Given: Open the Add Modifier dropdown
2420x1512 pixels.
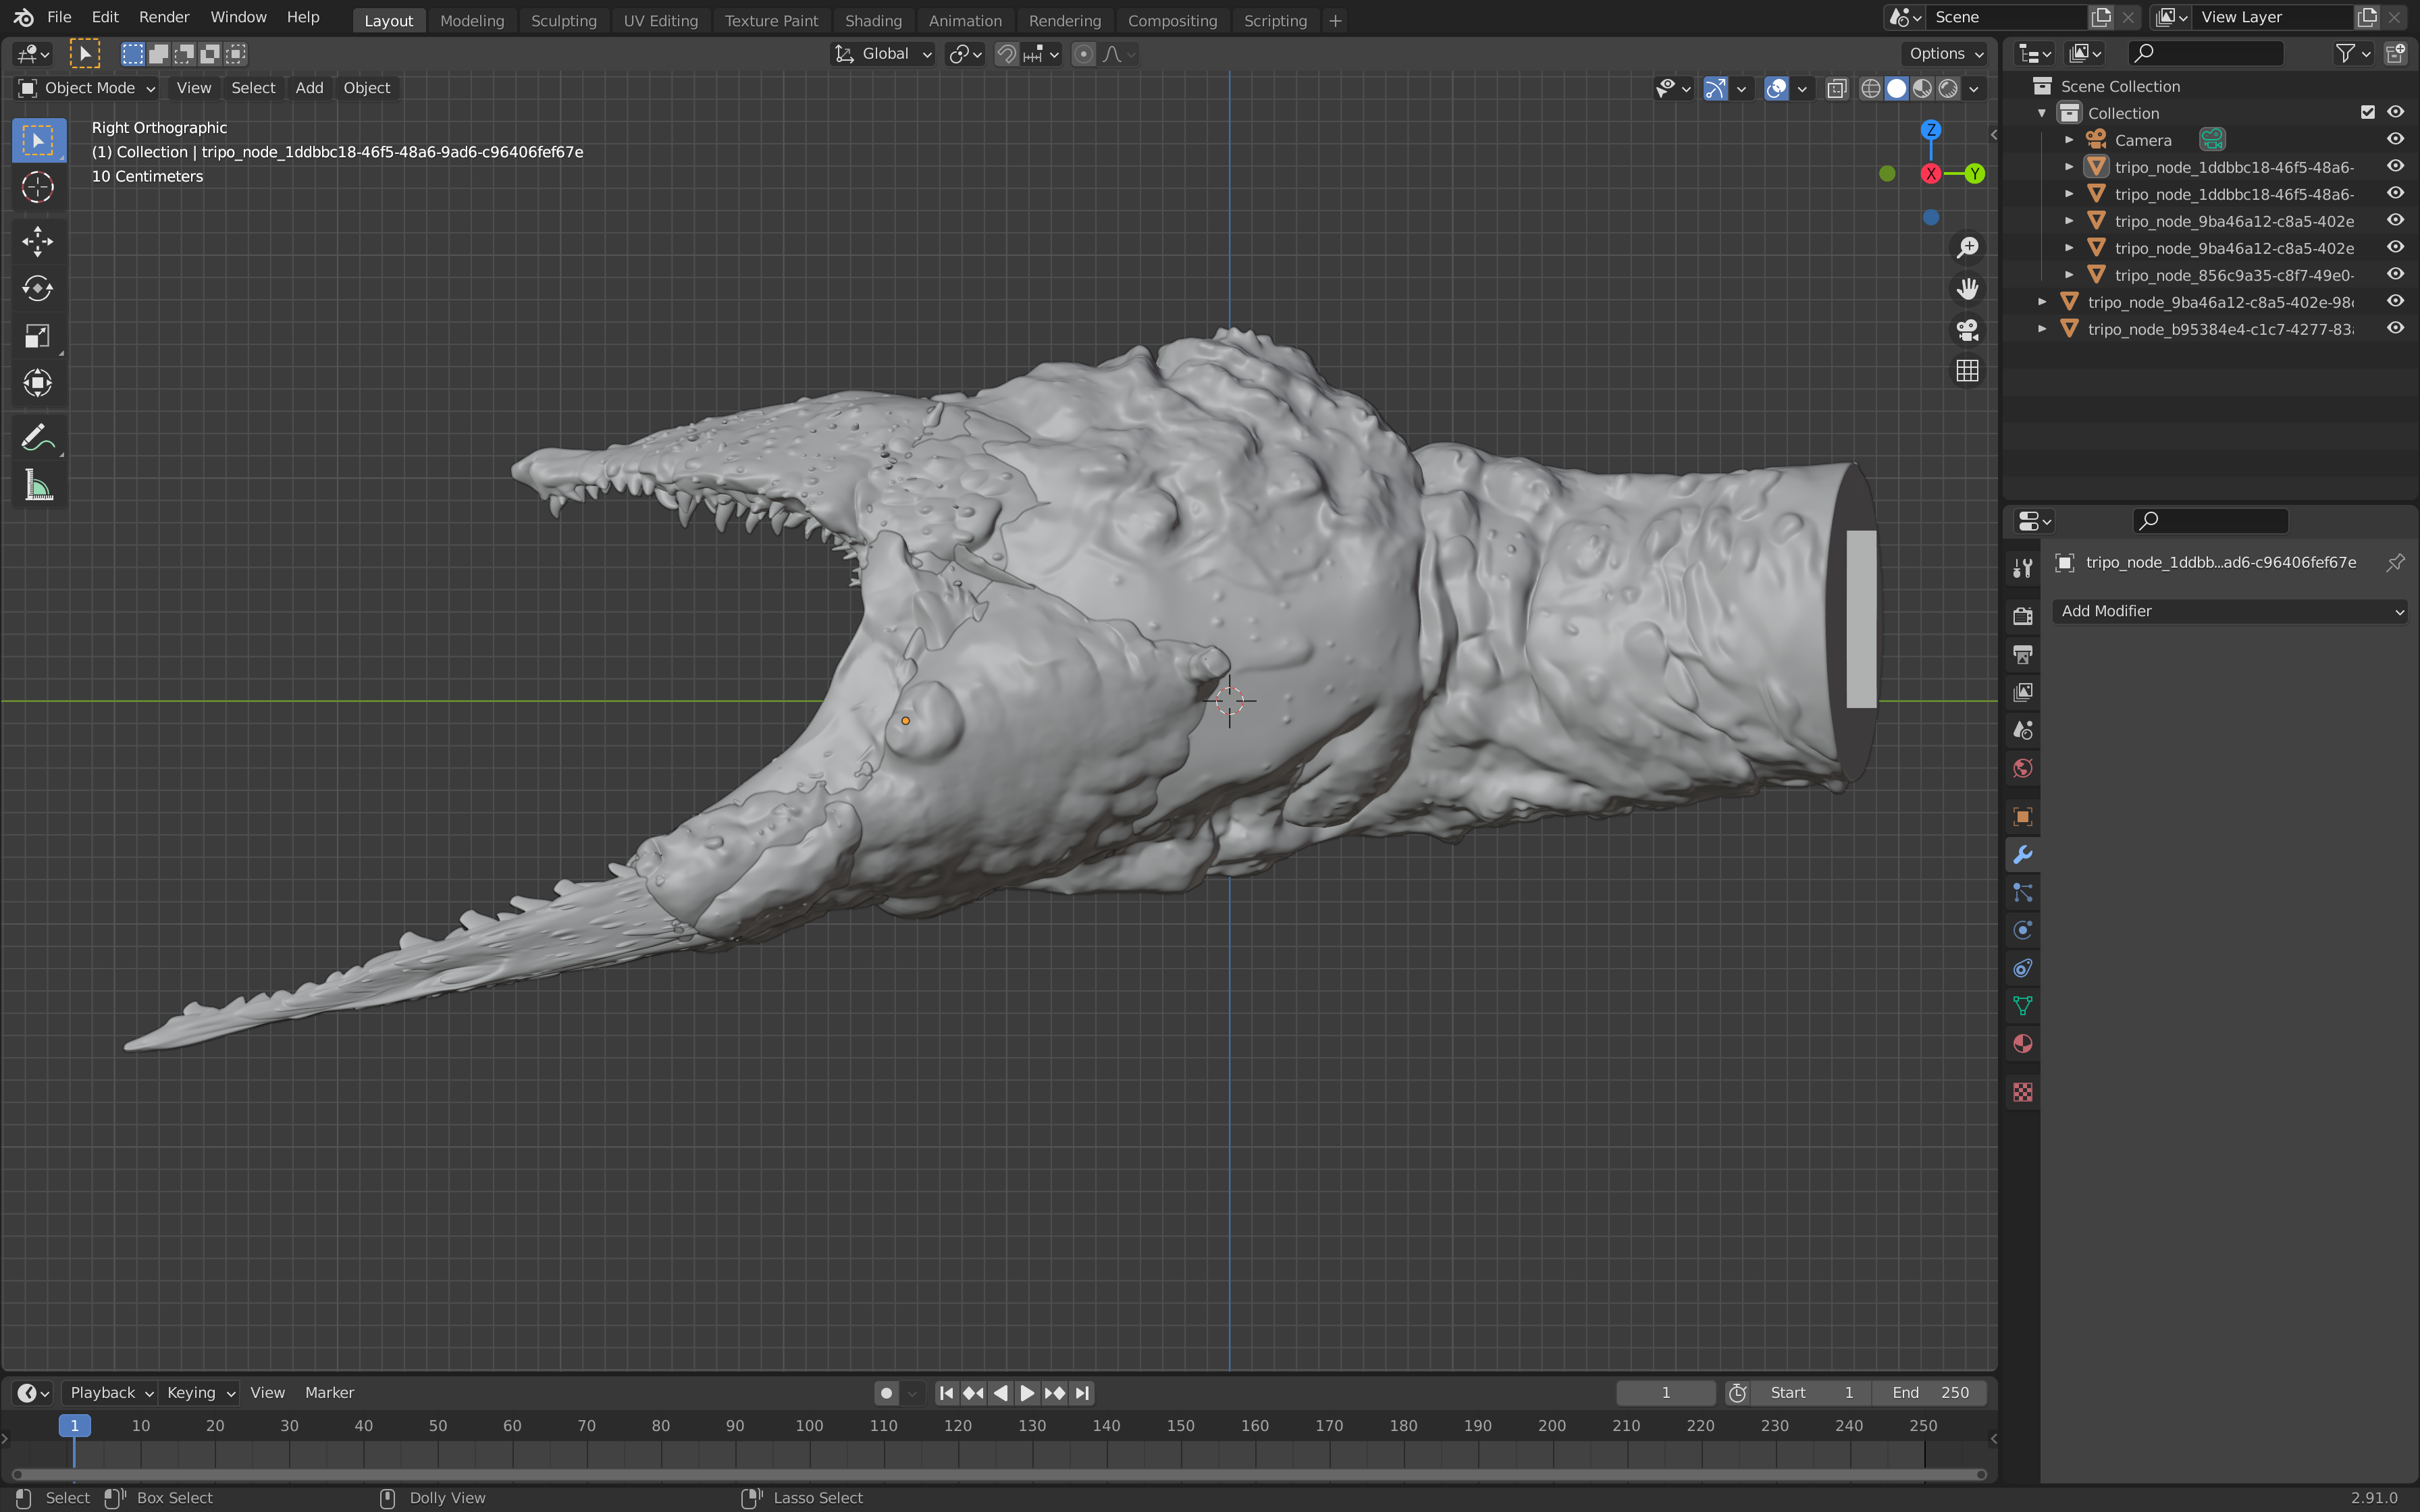Looking at the screenshot, I should pos(2230,611).
